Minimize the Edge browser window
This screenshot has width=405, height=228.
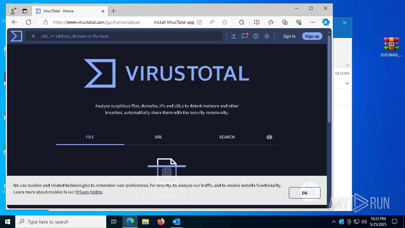coord(296,8)
